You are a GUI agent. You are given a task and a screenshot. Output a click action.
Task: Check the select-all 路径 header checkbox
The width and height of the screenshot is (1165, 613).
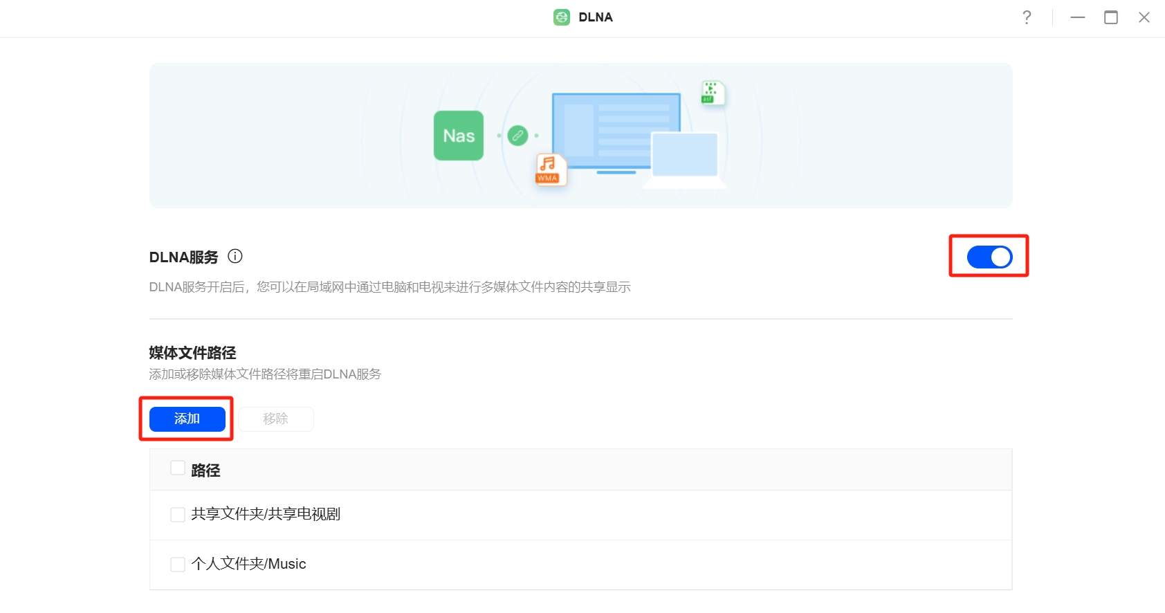pos(178,468)
